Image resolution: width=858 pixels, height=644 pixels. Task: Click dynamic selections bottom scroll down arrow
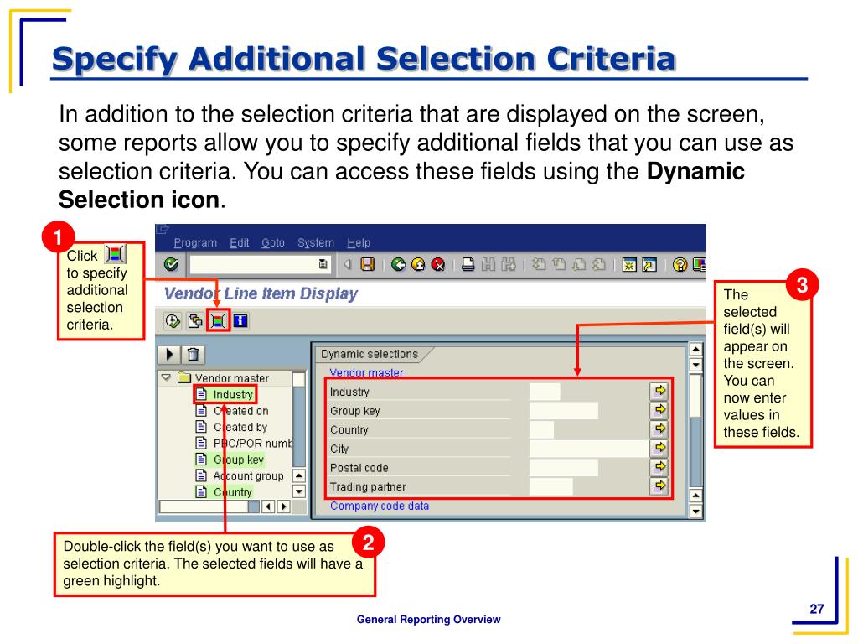click(x=695, y=512)
